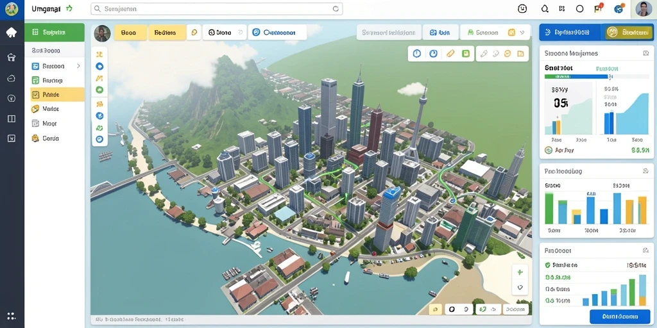Open the flag icon with red badge

tap(599, 8)
